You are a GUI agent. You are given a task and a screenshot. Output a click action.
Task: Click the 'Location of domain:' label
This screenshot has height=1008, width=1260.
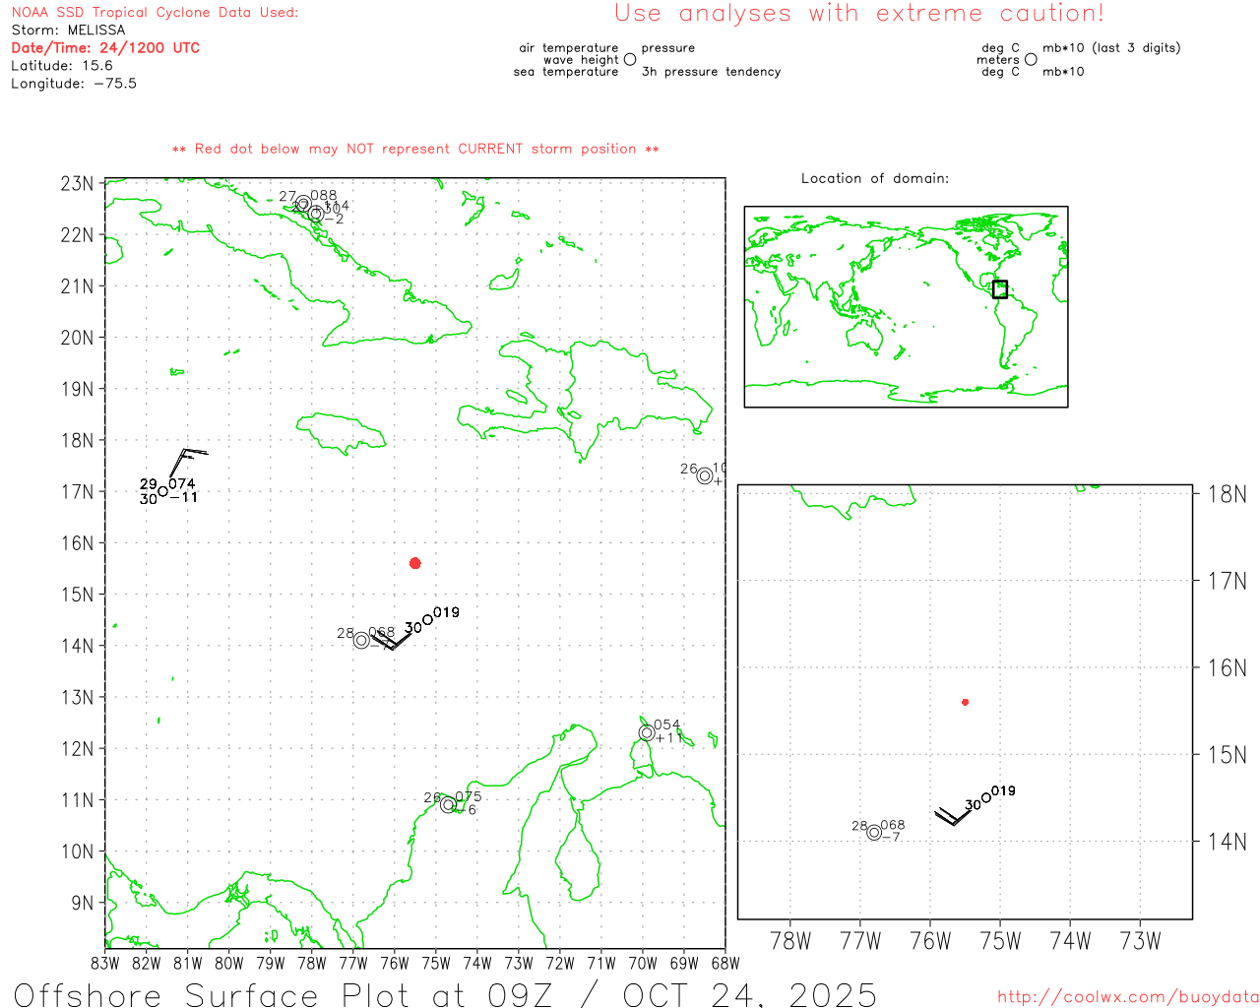coord(875,178)
